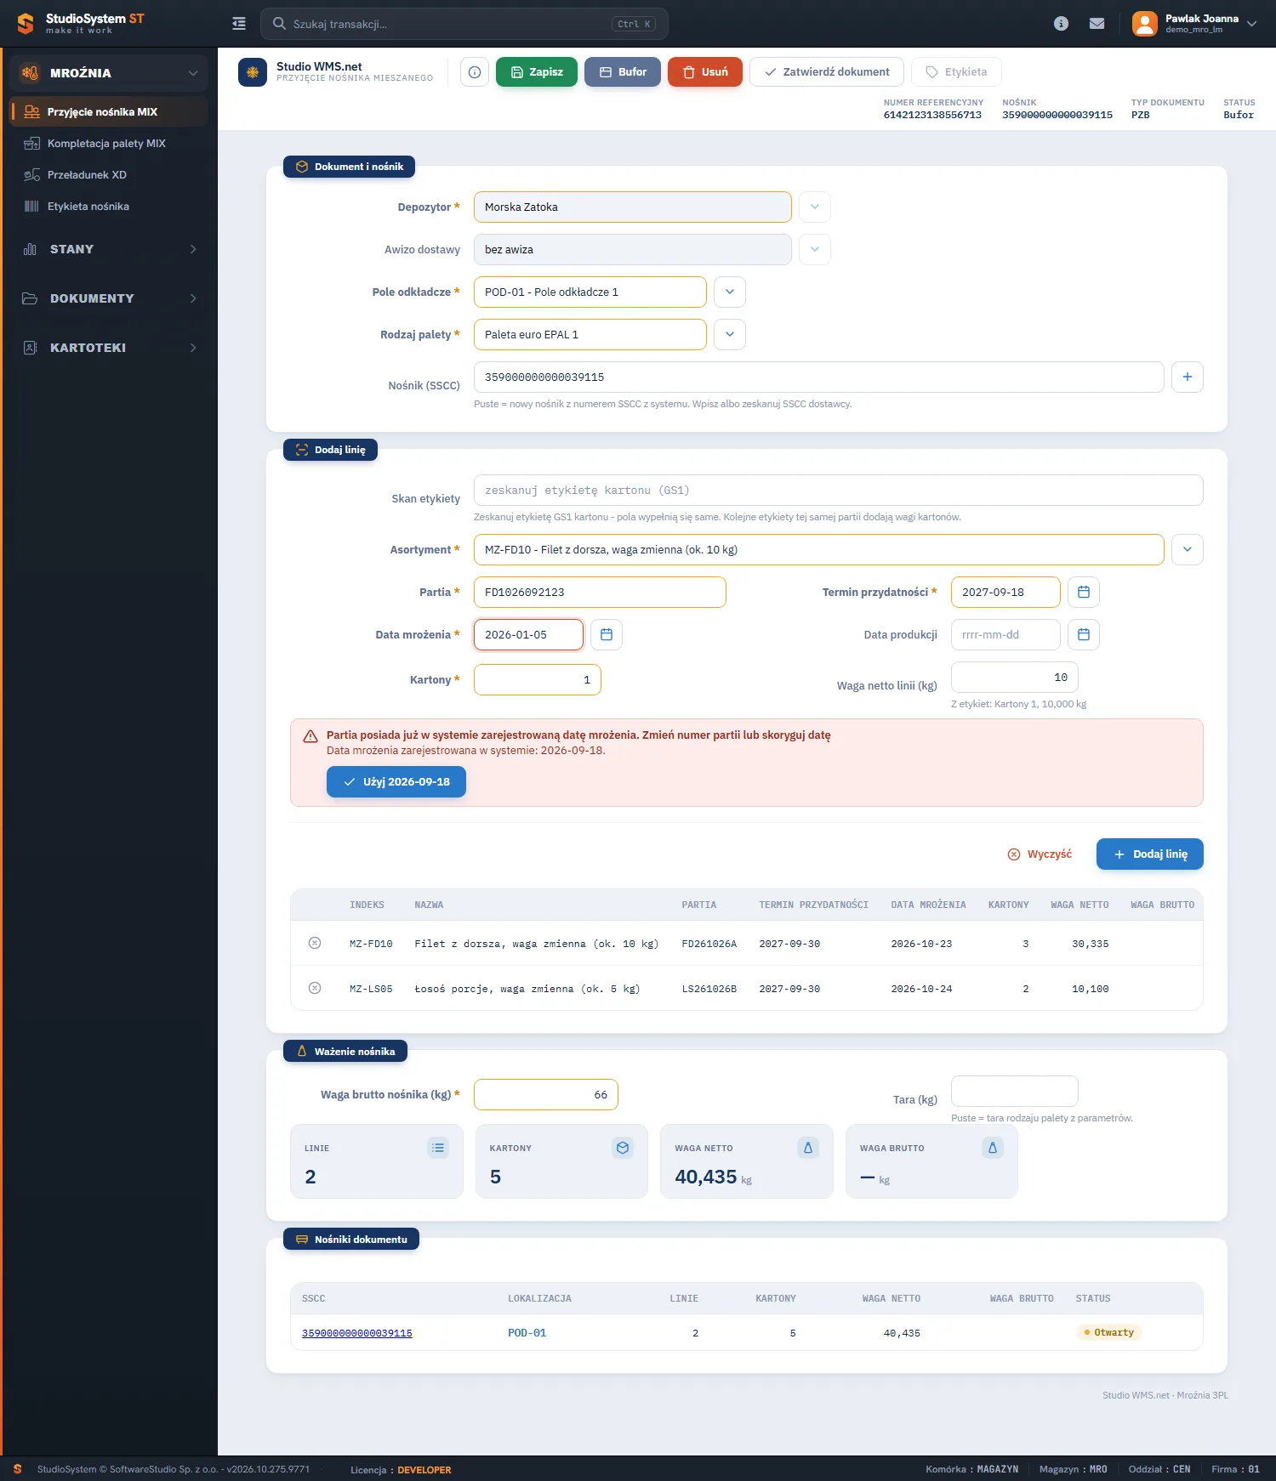Expand the STANY menu section
Viewport: 1276px width, 1481px height.
click(x=109, y=249)
